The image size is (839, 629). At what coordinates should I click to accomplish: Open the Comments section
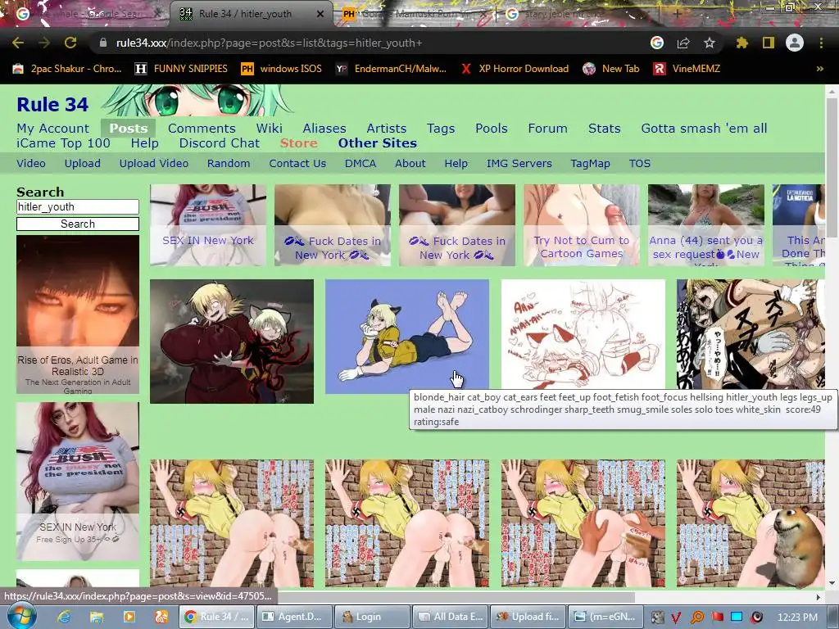[x=202, y=129]
